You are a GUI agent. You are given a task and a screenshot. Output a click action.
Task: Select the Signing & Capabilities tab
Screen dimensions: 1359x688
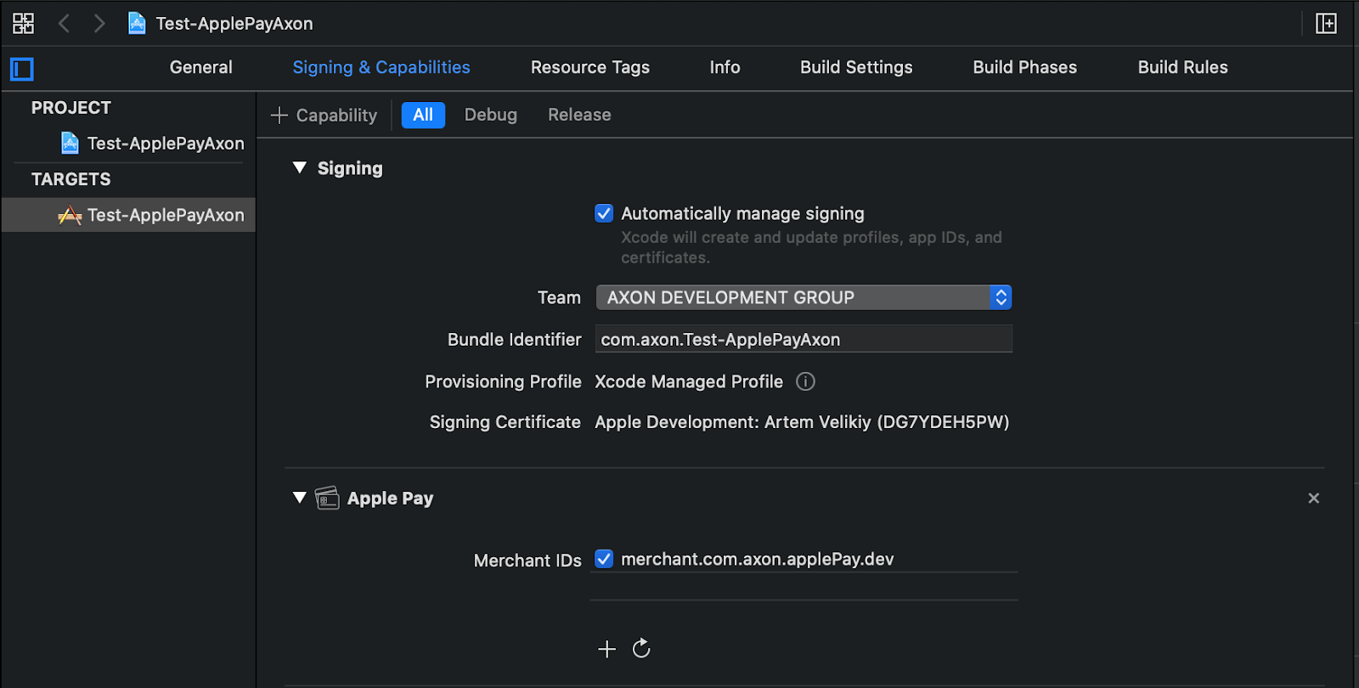click(381, 67)
